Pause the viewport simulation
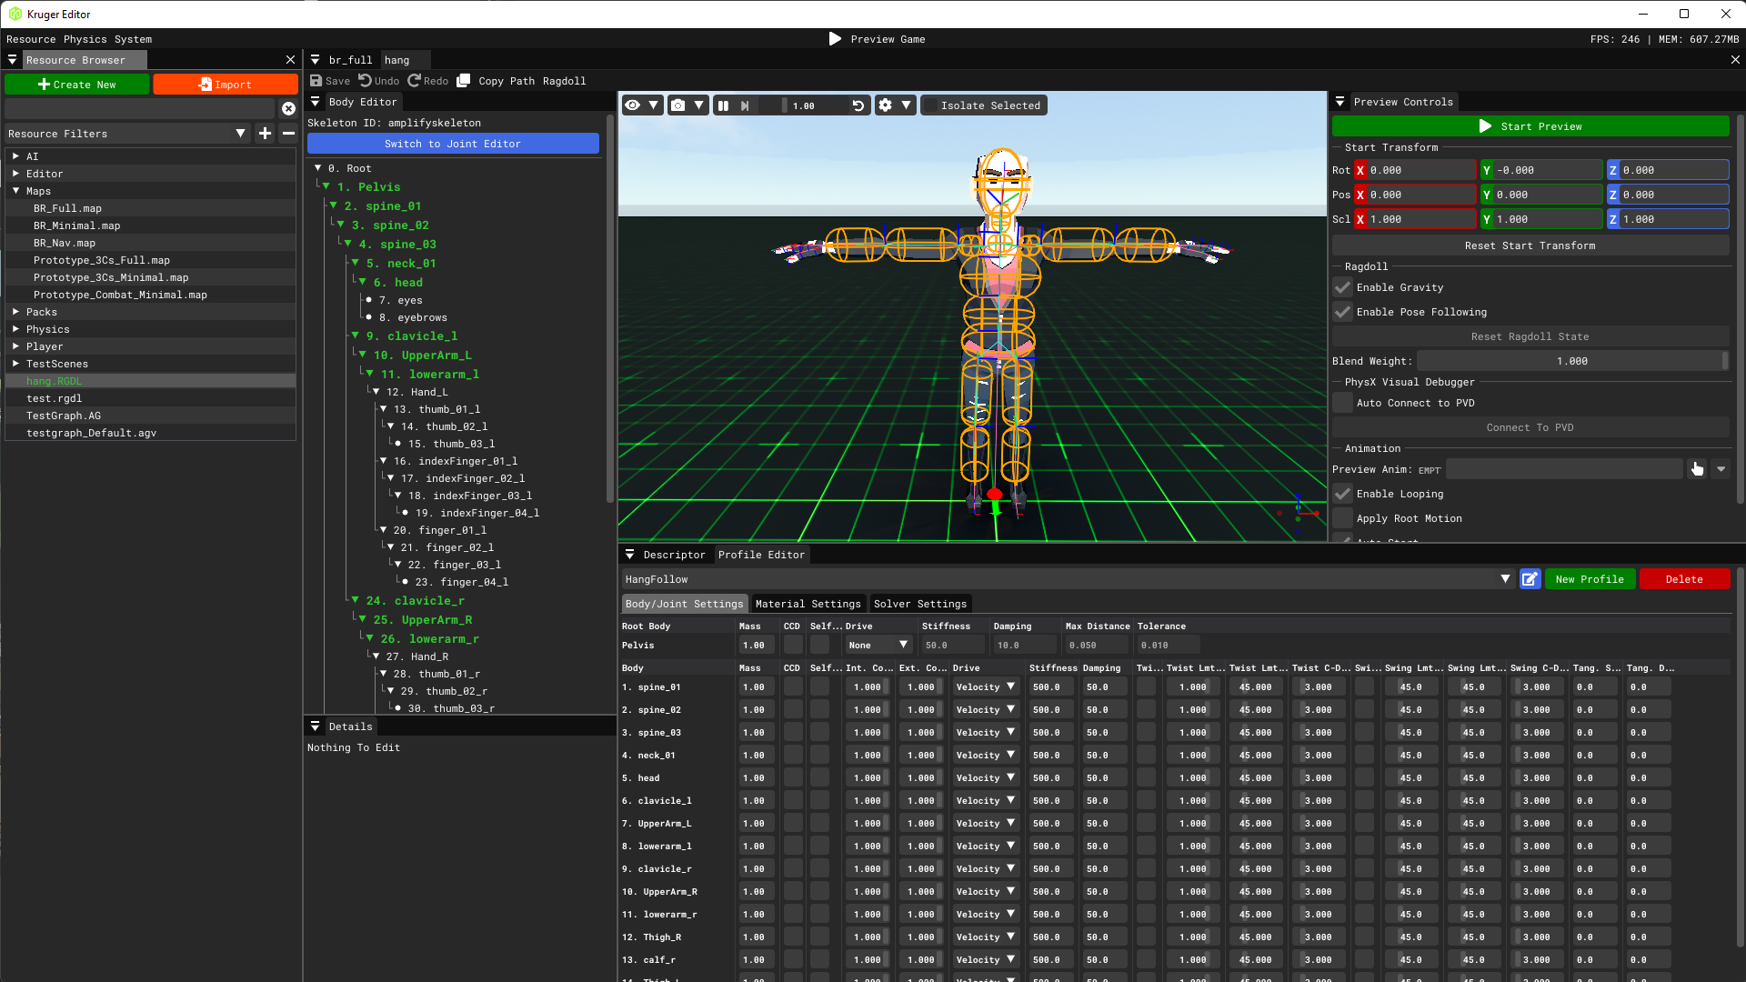Screen dimensions: 1746x982 [x=723, y=105]
